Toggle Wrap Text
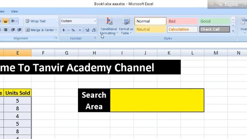The image size is (247, 139). (x=36, y=21)
